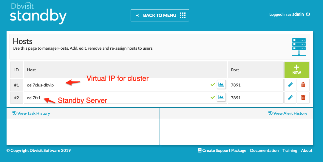
Task: Edit host oel7clus-dbvip with pencil icon
Action: click(x=290, y=85)
